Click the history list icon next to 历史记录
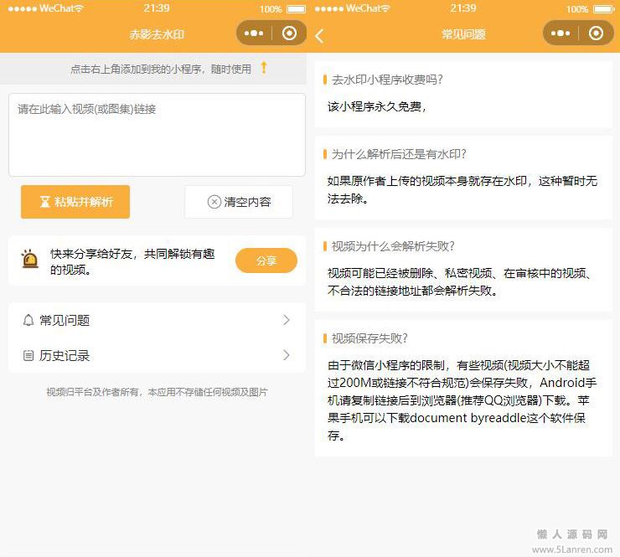The height and width of the screenshot is (557, 620). click(28, 356)
